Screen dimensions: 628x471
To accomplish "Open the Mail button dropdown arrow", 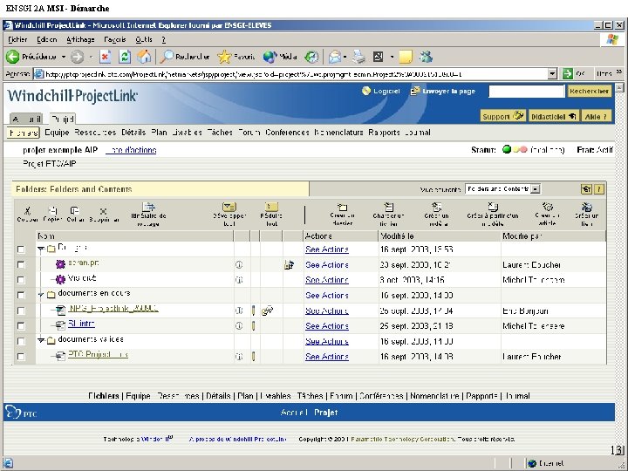I will [x=345, y=57].
